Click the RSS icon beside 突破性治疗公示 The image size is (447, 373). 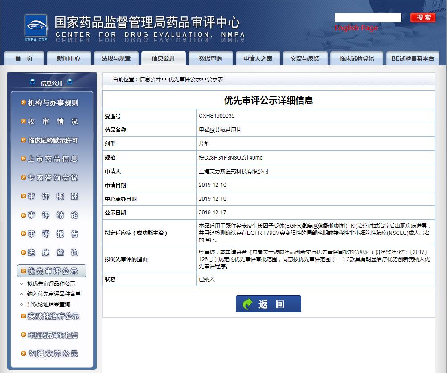[24, 316]
